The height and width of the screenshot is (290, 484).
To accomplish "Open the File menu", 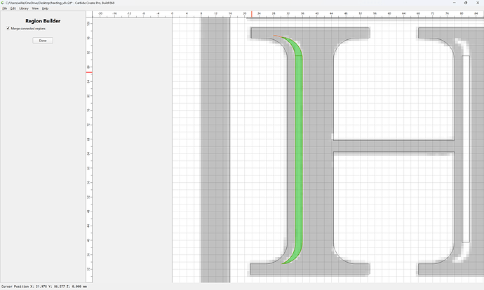I will click(5, 8).
